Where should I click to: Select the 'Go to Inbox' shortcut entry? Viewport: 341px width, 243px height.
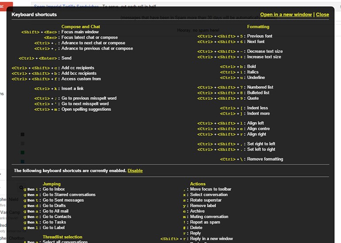pos(44,189)
